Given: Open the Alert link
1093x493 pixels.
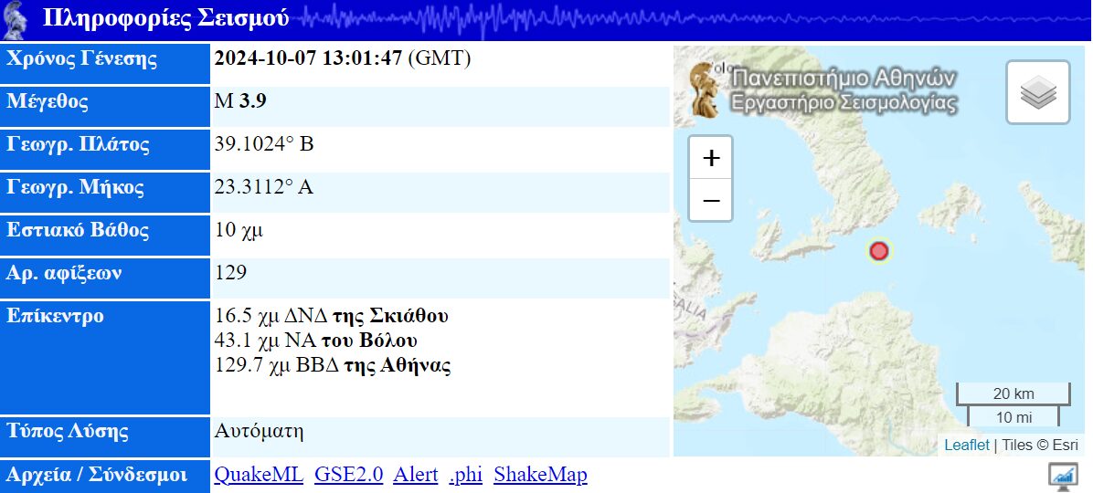Looking at the screenshot, I should point(416,475).
